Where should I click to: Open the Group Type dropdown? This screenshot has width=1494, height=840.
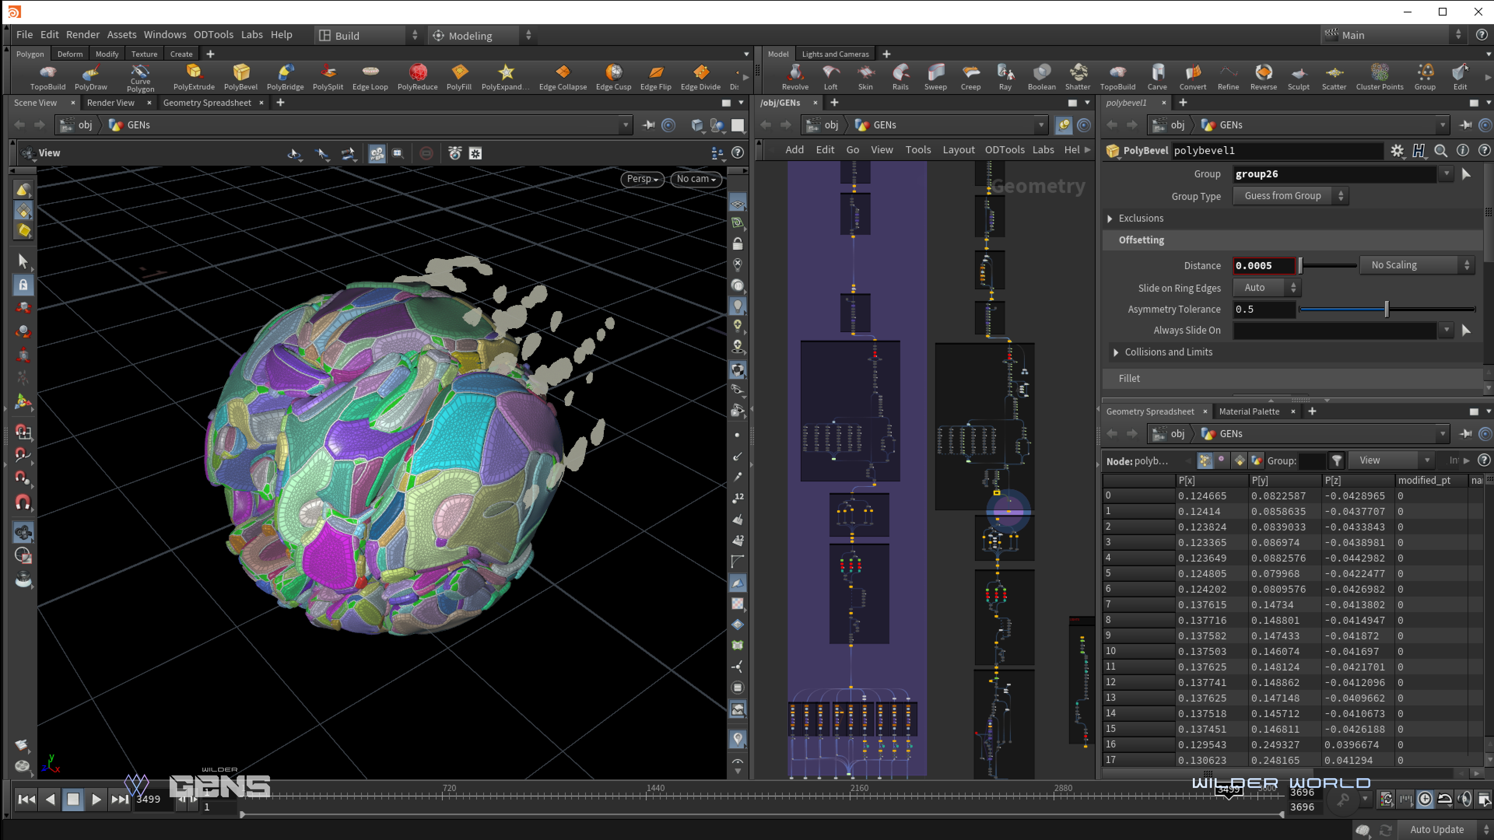(1291, 196)
